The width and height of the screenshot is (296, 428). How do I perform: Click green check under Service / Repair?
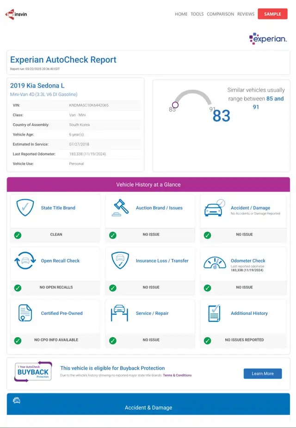[112, 340]
